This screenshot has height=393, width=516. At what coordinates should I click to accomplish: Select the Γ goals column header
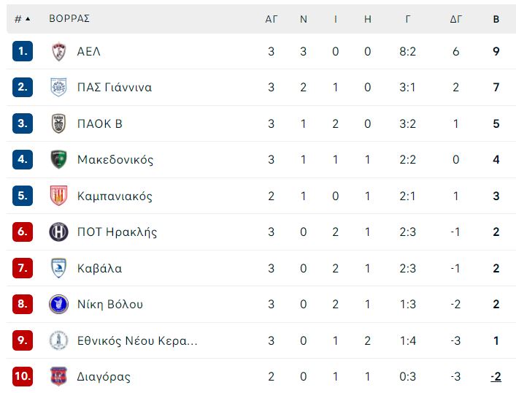tap(408, 19)
